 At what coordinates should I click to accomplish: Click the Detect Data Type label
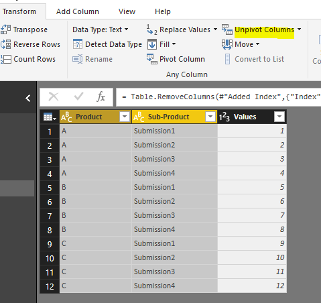point(113,44)
